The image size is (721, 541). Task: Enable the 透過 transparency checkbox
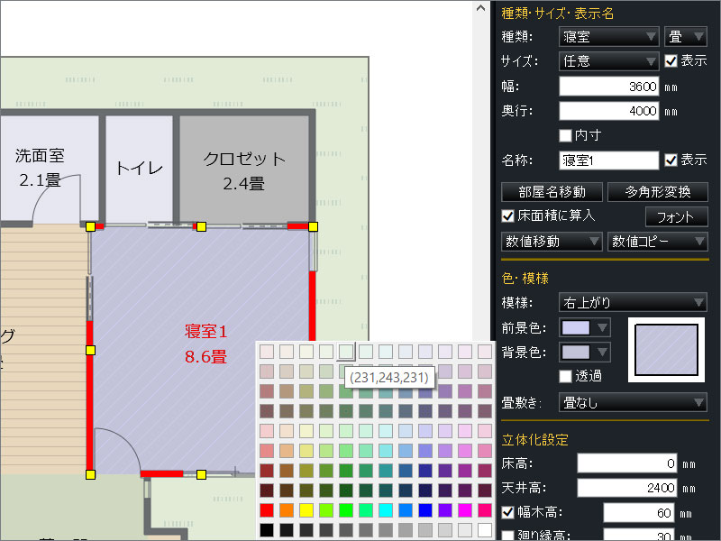[566, 376]
